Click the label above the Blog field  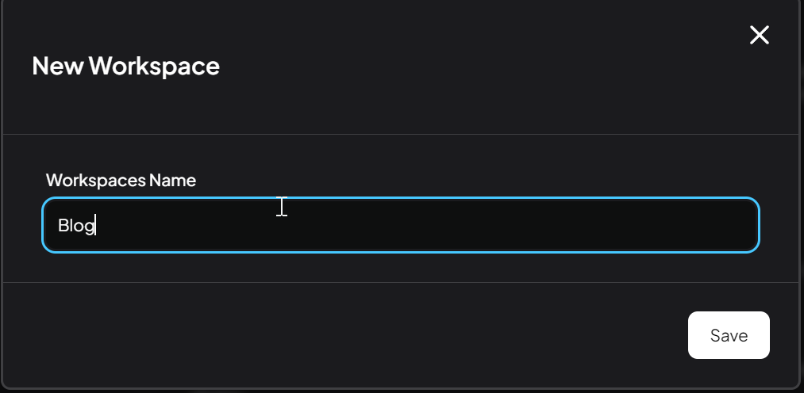[x=121, y=180]
